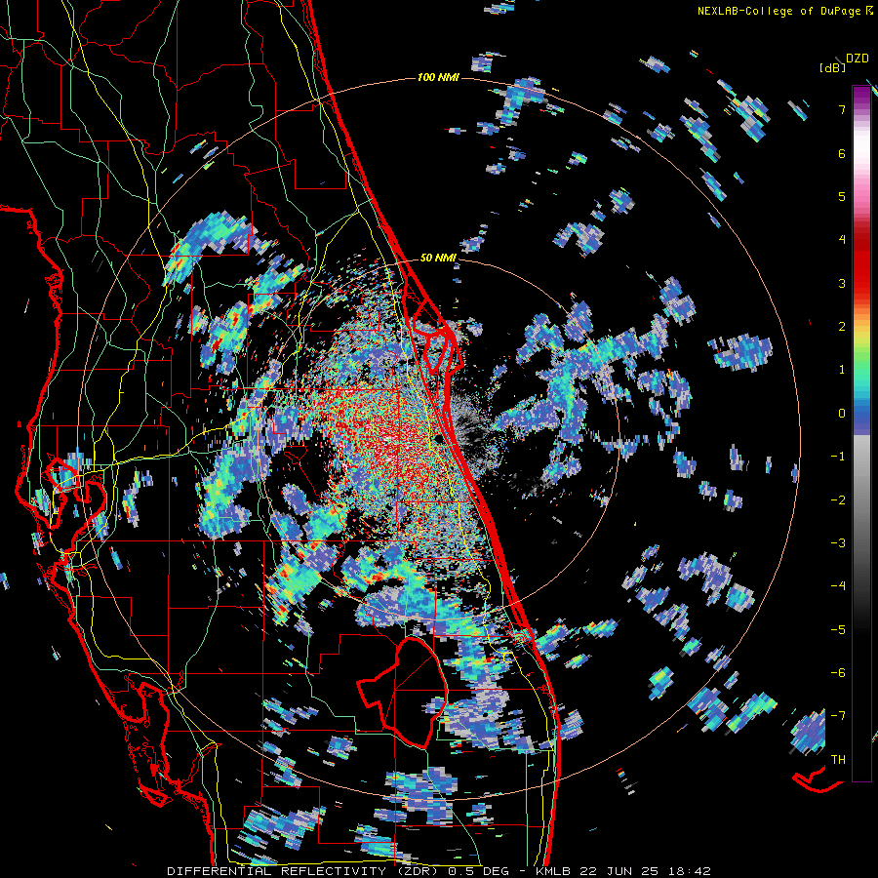
Task: Select the positive 1 dB scale label
Action: (x=842, y=370)
